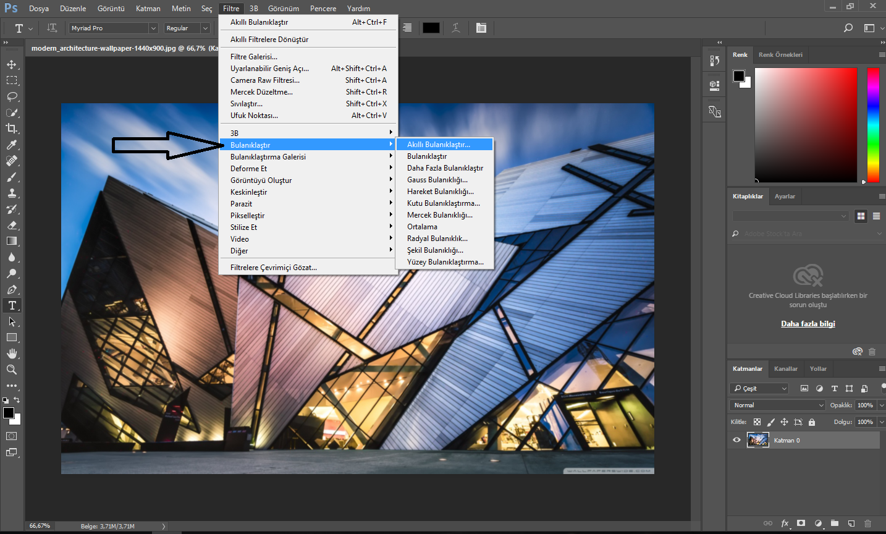Image resolution: width=886 pixels, height=534 pixels.
Task: Click the search magnifier in options bar
Action: 848,28
